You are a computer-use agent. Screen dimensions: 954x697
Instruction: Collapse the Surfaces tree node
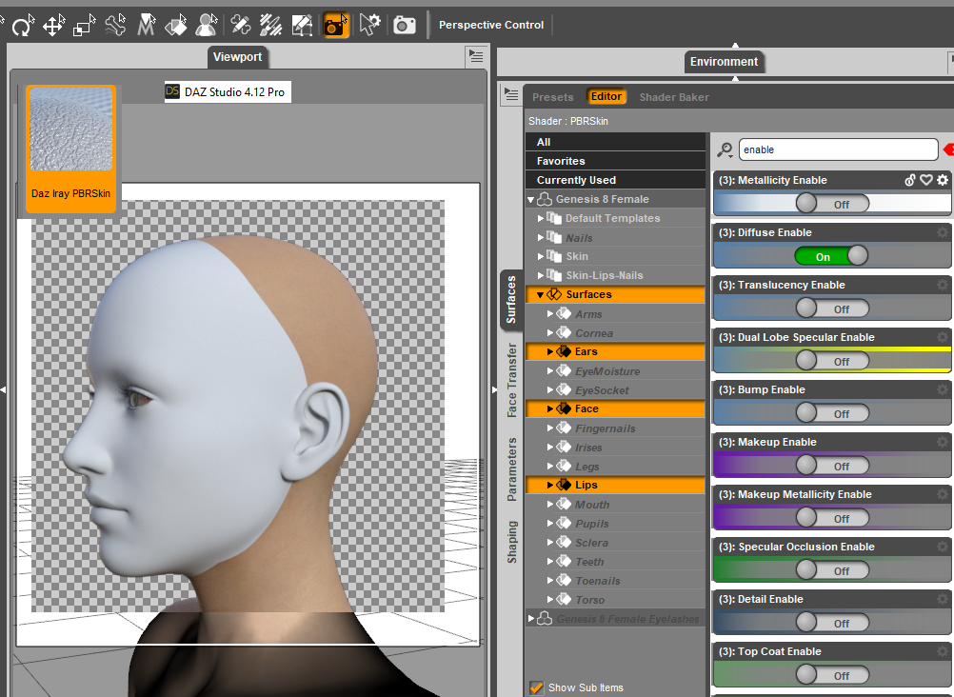pos(541,295)
